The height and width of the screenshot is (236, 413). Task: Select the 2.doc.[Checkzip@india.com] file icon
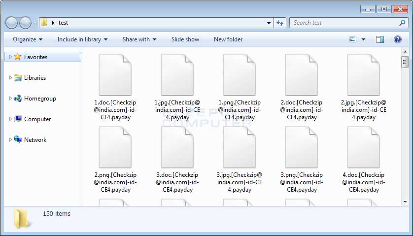[x=302, y=75]
